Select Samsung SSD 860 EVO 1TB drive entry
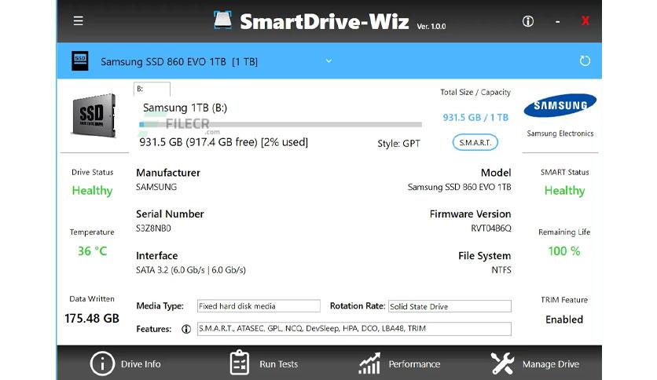The height and width of the screenshot is (380, 657). [x=179, y=62]
